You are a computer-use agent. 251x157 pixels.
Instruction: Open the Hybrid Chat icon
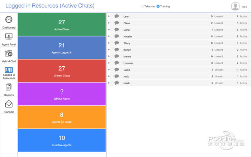click(9, 53)
